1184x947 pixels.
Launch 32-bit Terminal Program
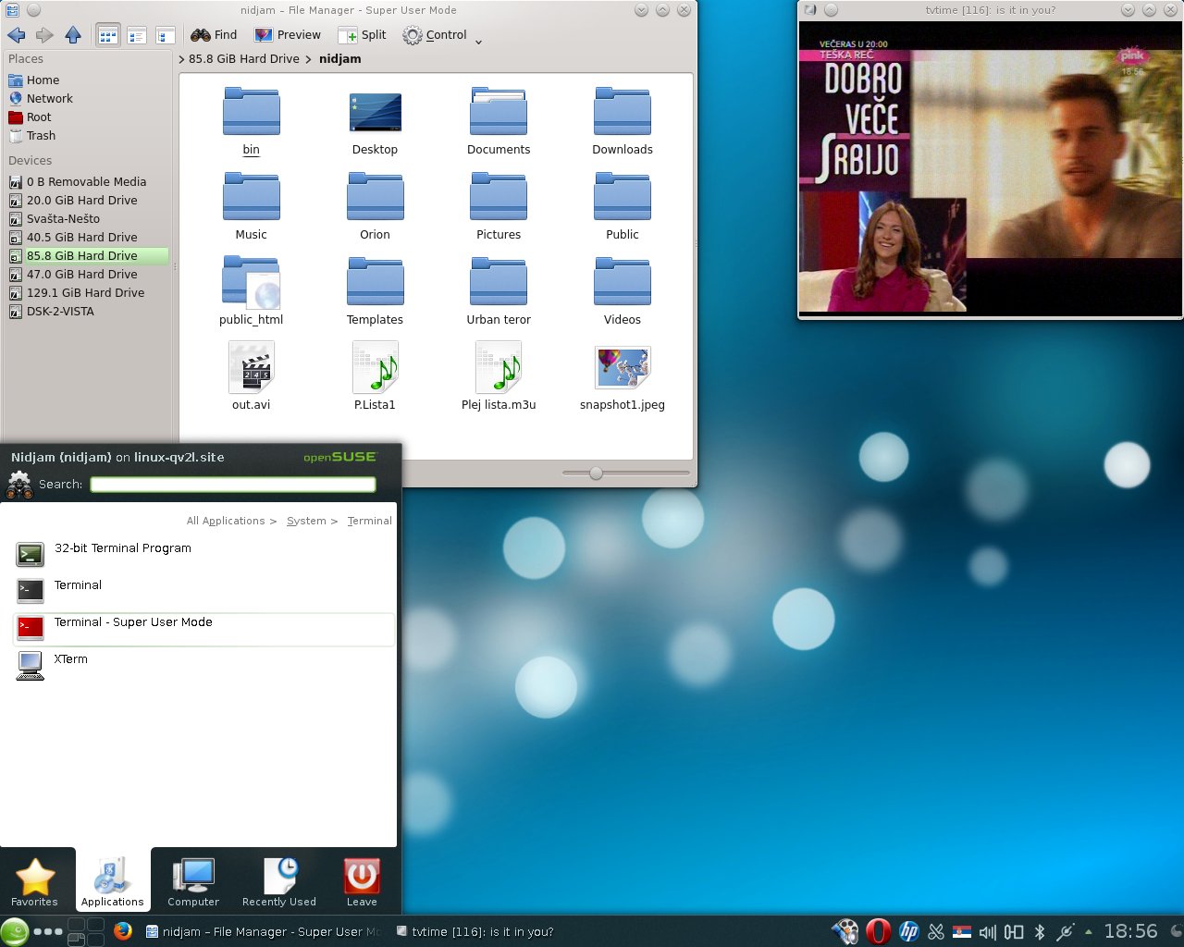pyautogui.click(x=203, y=555)
